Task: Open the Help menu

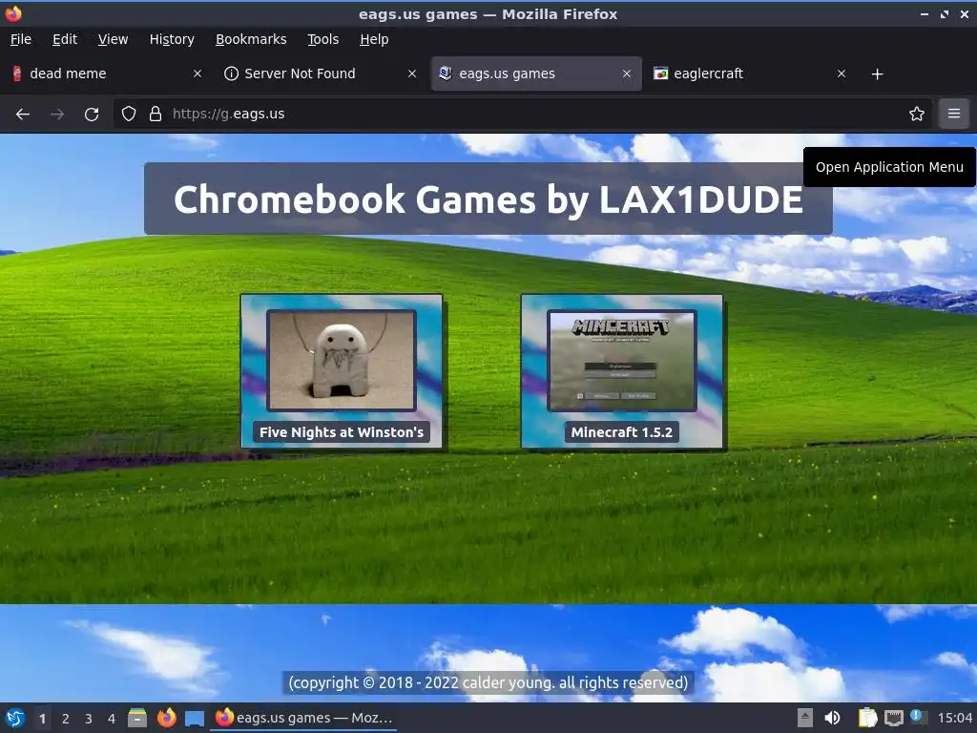Action: coord(374,39)
